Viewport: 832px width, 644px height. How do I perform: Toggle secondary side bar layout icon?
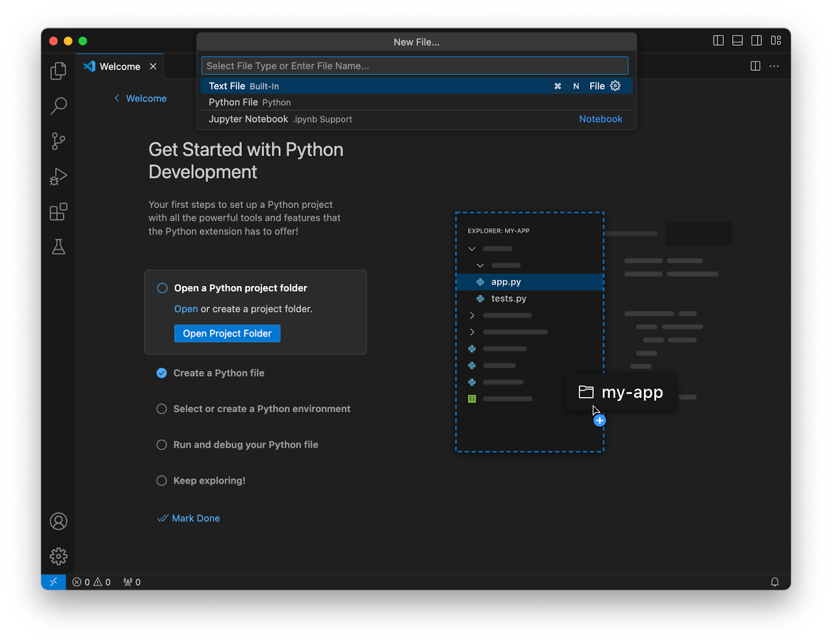pyautogui.click(x=757, y=41)
